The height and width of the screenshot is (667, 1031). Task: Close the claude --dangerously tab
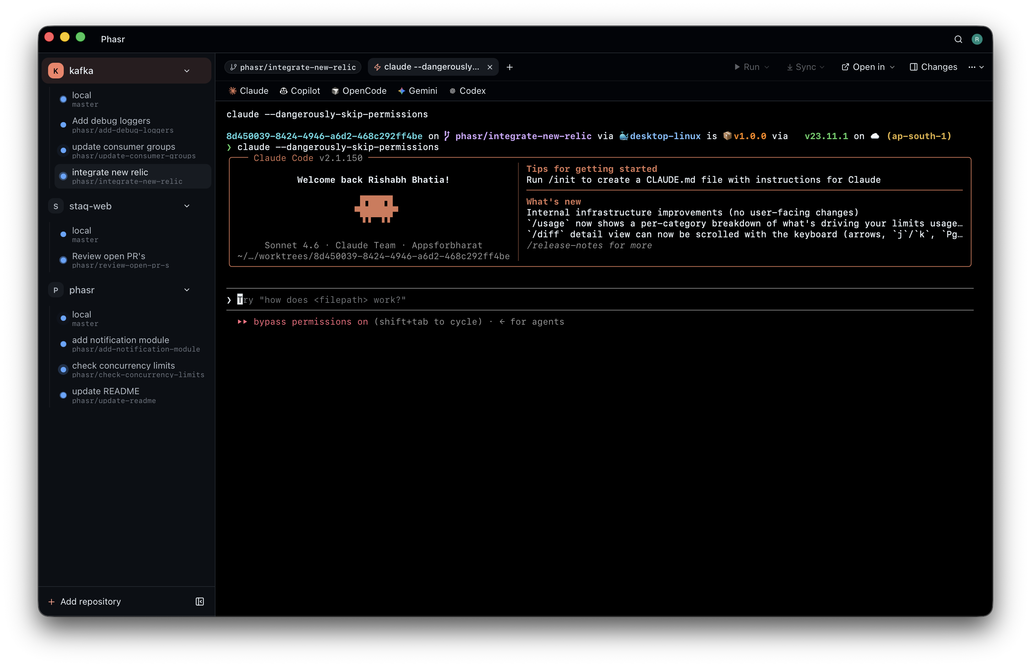(x=490, y=67)
